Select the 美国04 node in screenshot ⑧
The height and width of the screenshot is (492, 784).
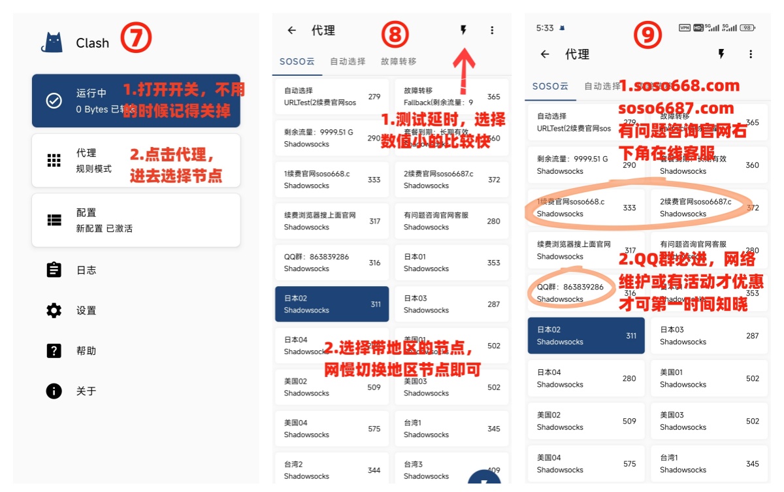(332, 429)
